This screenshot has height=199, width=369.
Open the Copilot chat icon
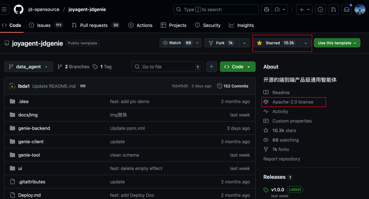point(266,10)
